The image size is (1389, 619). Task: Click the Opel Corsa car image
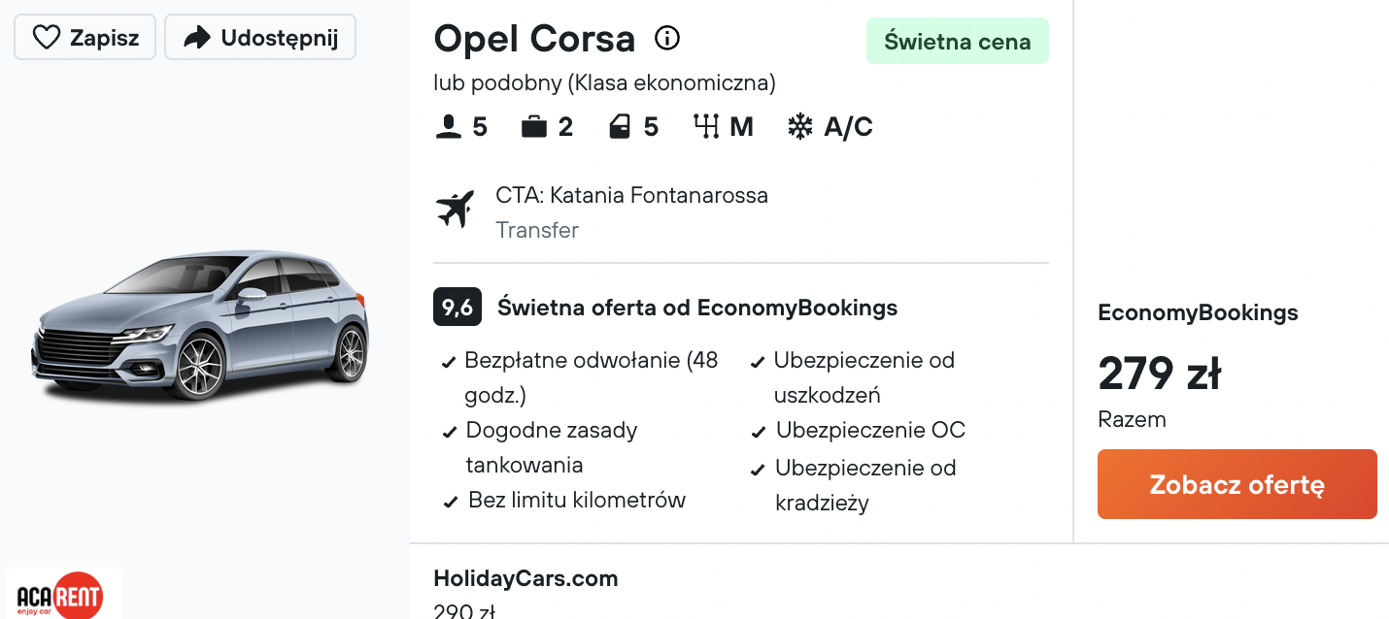point(200,326)
